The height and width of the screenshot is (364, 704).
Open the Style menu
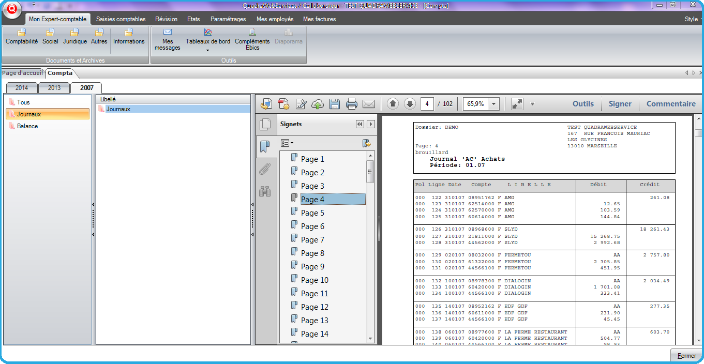[x=691, y=19]
